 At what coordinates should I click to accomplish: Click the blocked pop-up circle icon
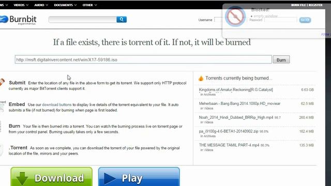pos(235,17)
